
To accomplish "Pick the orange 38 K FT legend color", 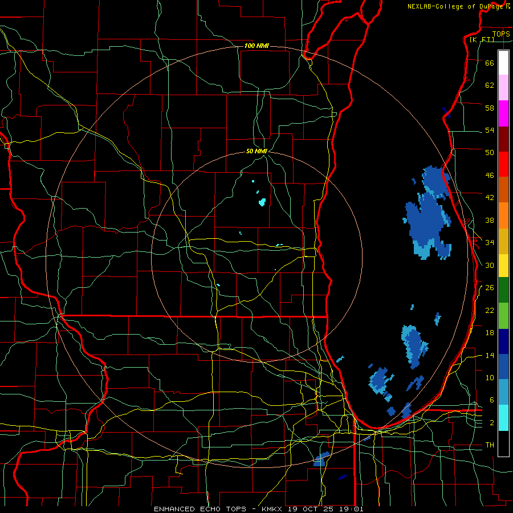I will click(x=503, y=215).
